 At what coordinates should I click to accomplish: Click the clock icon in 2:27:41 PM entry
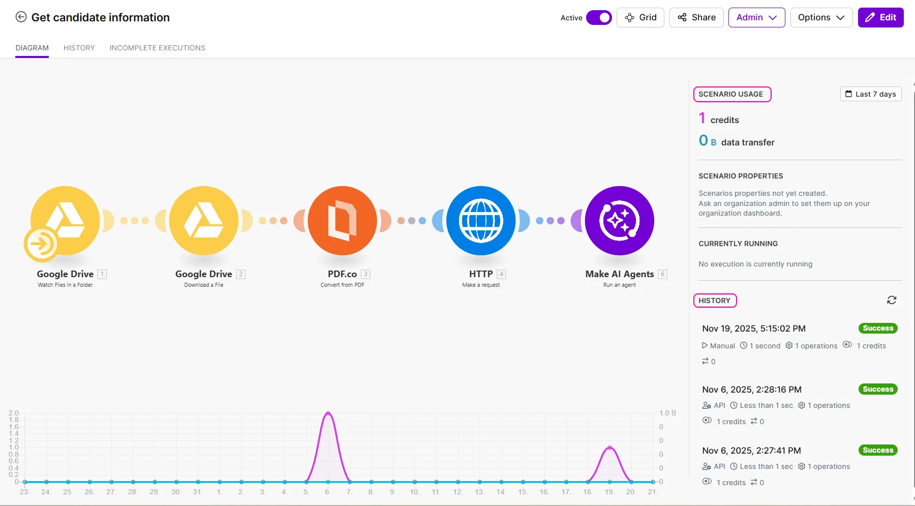pyautogui.click(x=734, y=466)
